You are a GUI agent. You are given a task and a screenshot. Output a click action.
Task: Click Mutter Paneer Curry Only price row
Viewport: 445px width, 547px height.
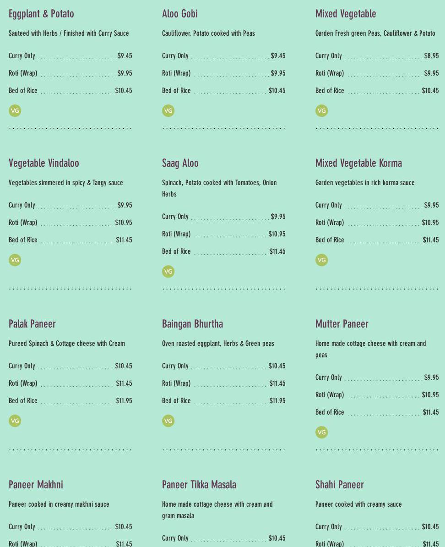377,377
